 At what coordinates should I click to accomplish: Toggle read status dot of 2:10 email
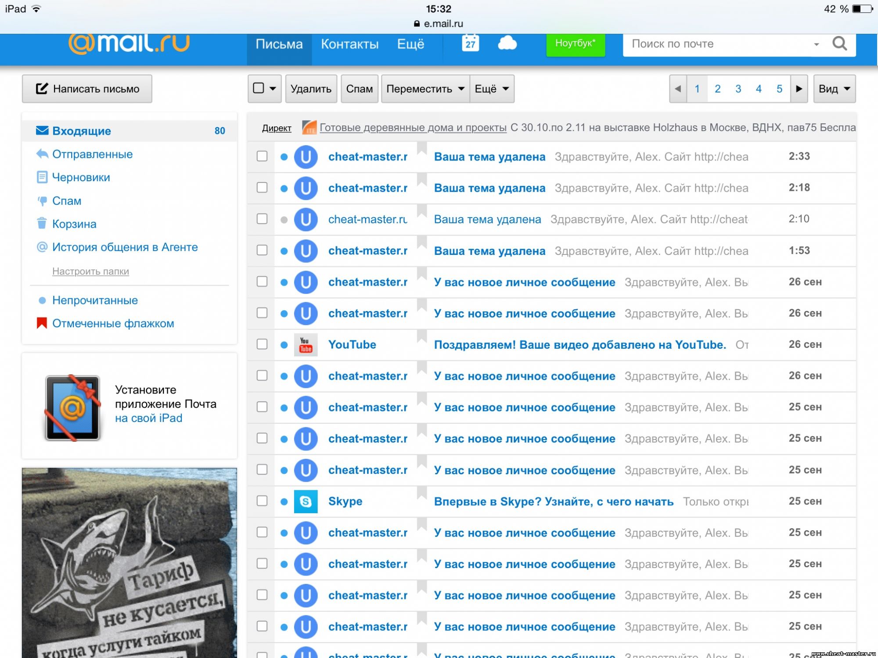284,219
